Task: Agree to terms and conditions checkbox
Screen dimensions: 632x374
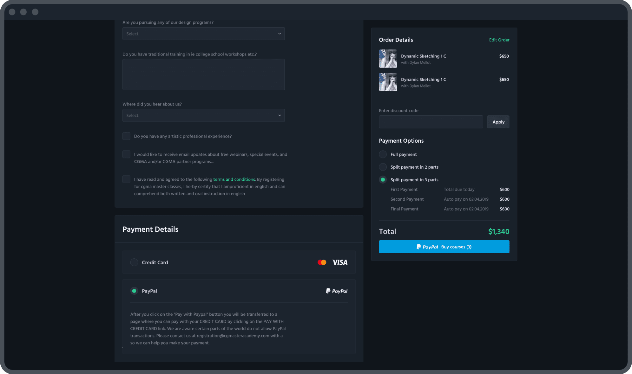Action: coord(126,179)
